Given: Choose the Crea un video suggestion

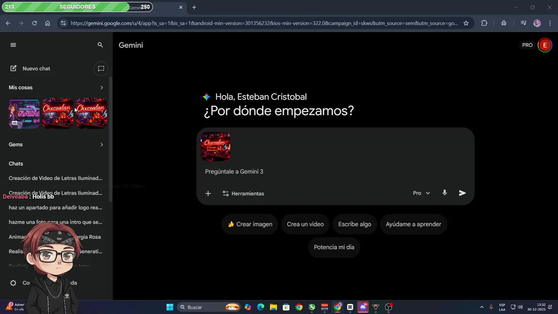Looking at the screenshot, I should pyautogui.click(x=305, y=224).
